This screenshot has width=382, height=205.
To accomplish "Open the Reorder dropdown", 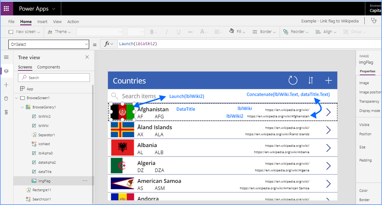I will pyautogui.click(x=296, y=32).
